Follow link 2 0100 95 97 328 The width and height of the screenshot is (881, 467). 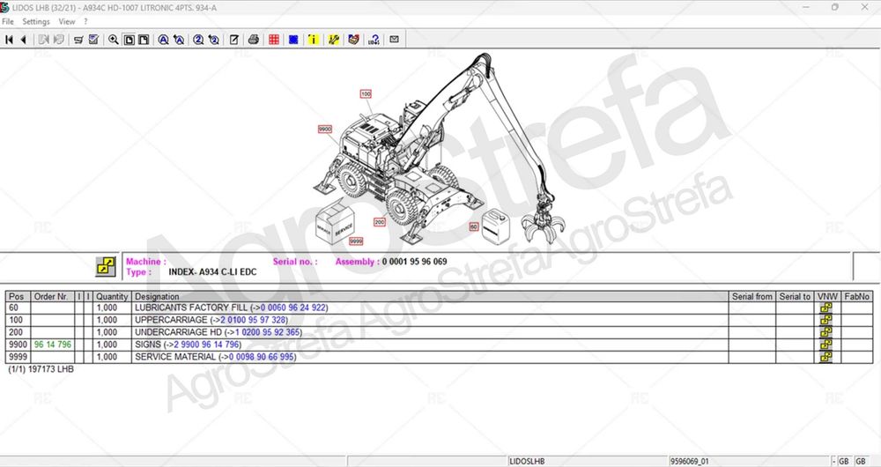253,320
